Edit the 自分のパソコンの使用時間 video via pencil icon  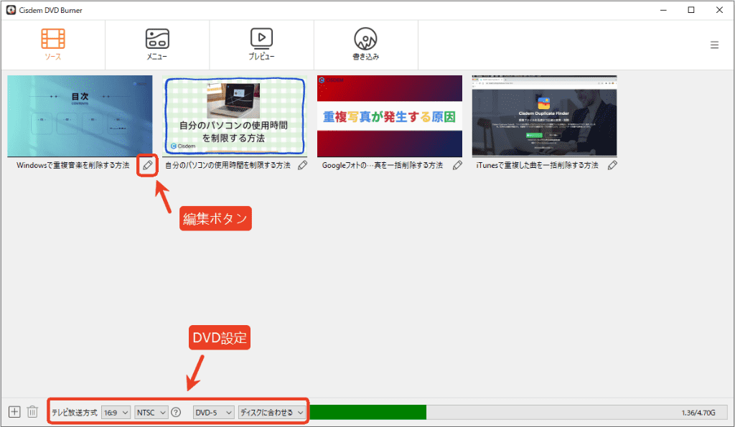click(x=303, y=165)
